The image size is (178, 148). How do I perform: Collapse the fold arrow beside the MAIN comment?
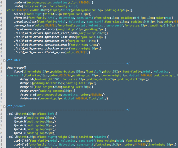click(x=4, y=61)
